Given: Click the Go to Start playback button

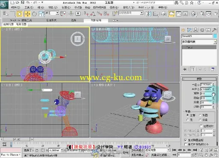Looking at the screenshot, I should click(174, 150).
